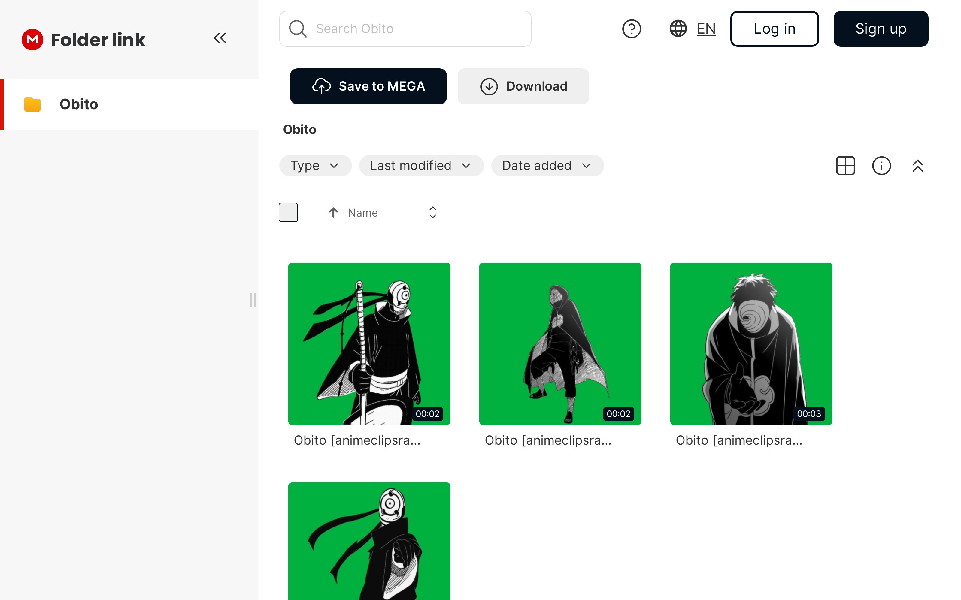
Task: Collapse filters with double up chevron
Action: tap(918, 166)
